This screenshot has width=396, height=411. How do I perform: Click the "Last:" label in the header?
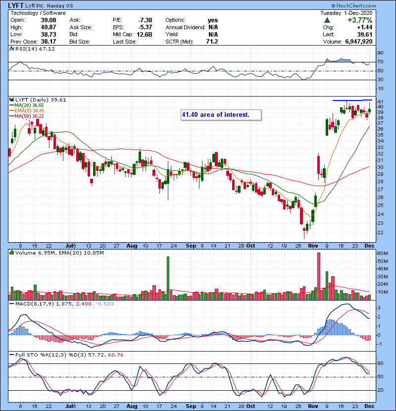coord(329,34)
